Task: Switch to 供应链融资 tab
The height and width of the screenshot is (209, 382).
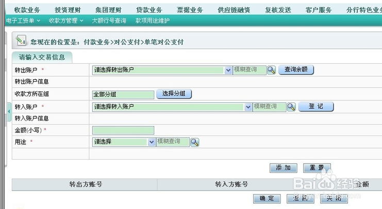Action: click(234, 10)
